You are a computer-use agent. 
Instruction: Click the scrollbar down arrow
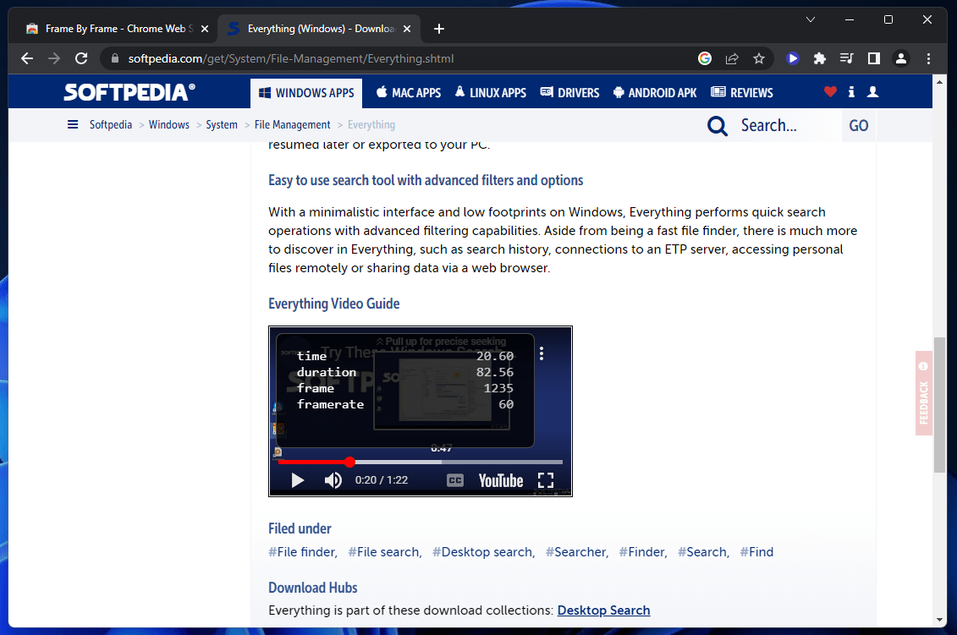[x=939, y=620]
